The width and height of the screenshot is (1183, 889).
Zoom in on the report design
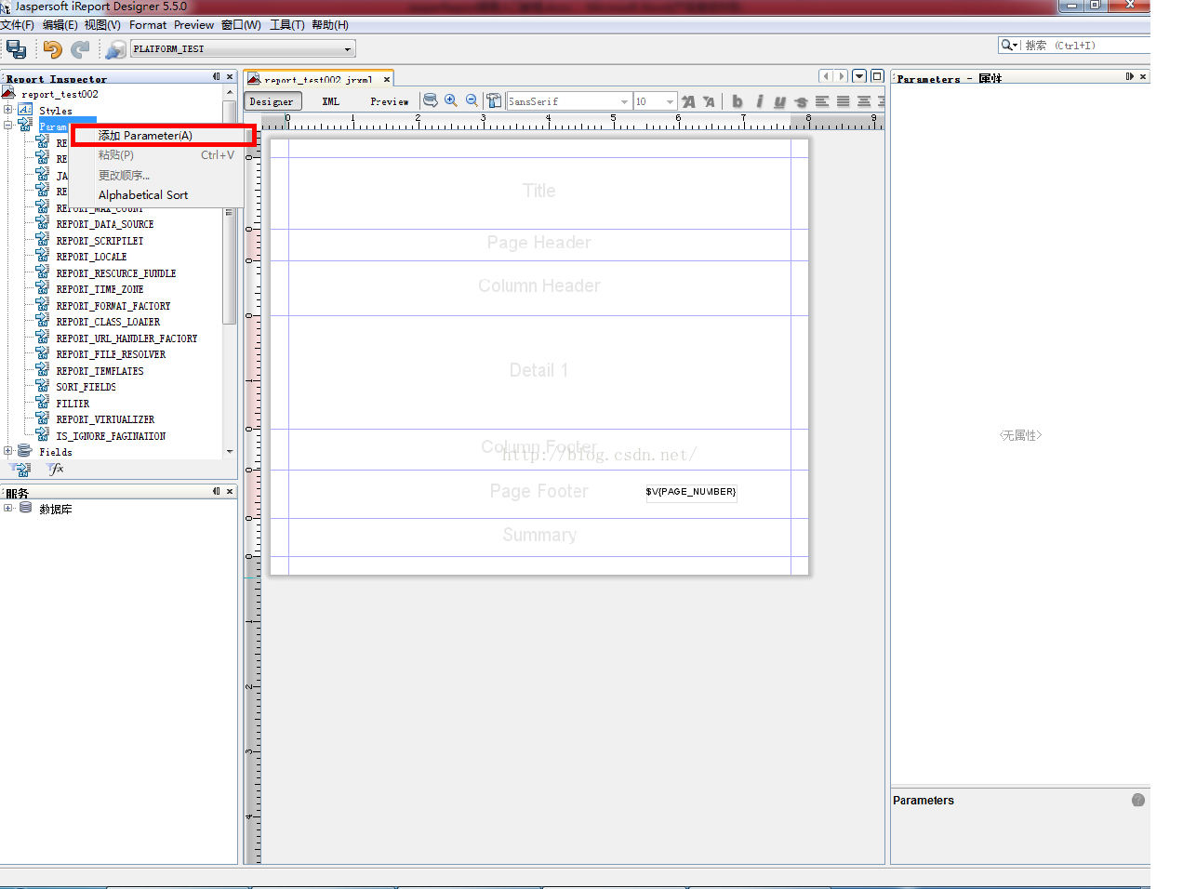pos(451,100)
